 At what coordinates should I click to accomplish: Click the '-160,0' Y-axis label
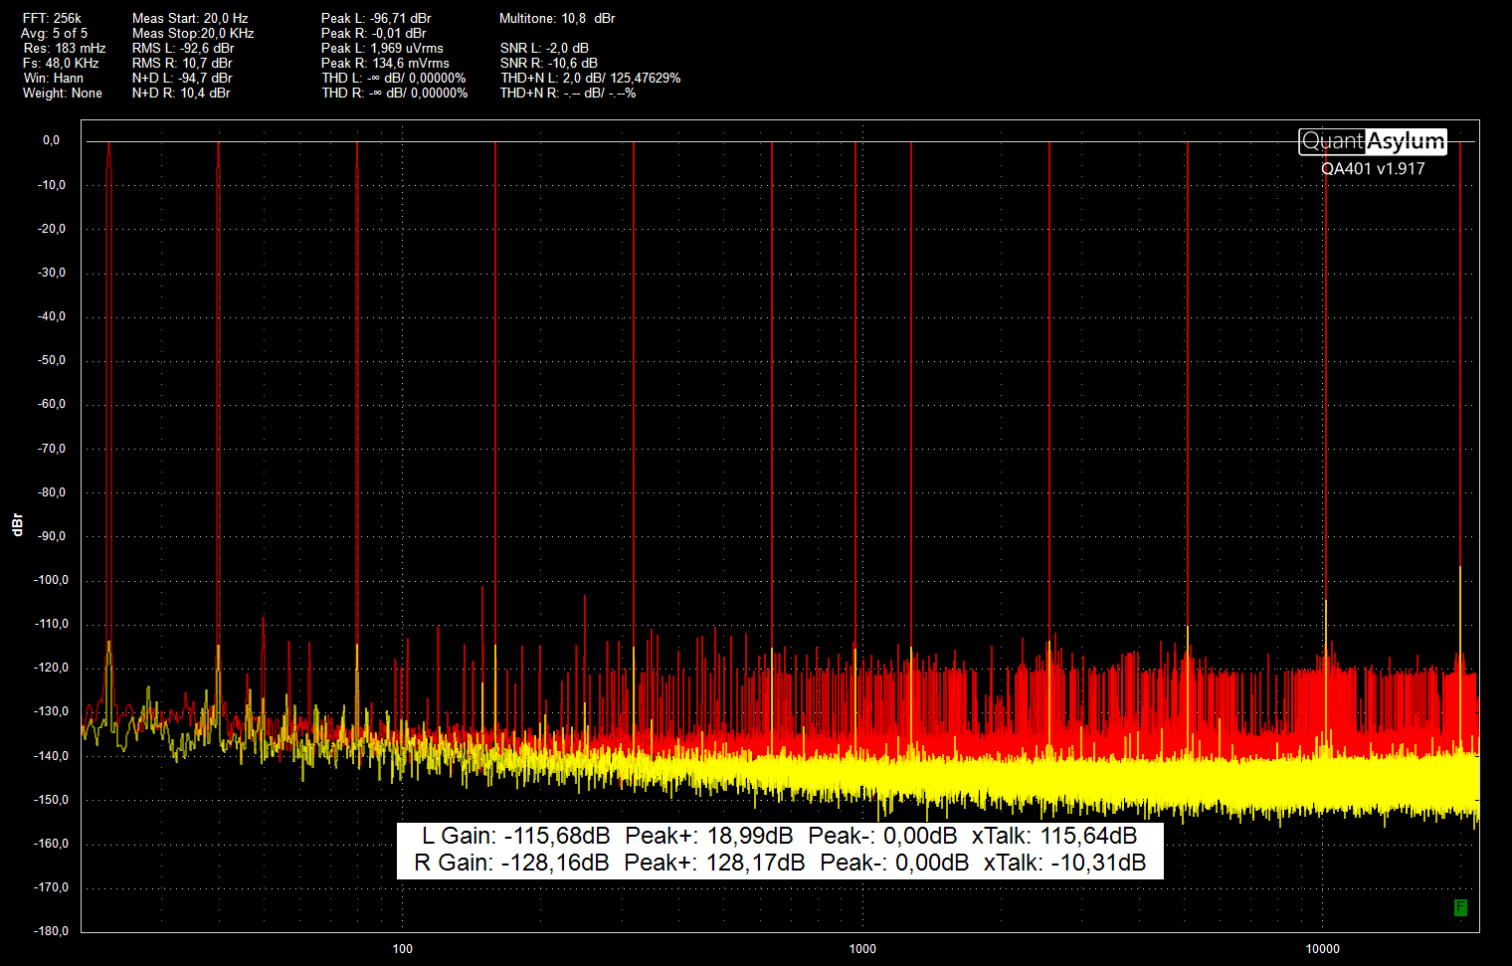[52, 844]
